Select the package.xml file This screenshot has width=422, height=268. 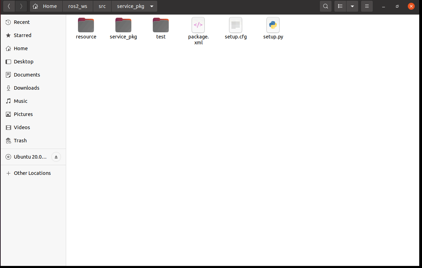[198, 26]
